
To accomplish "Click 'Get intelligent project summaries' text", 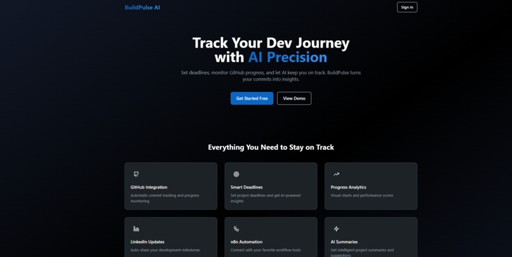I will pos(362,253).
